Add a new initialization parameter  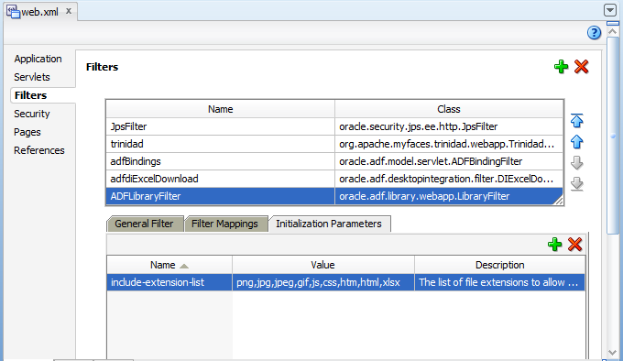point(554,245)
